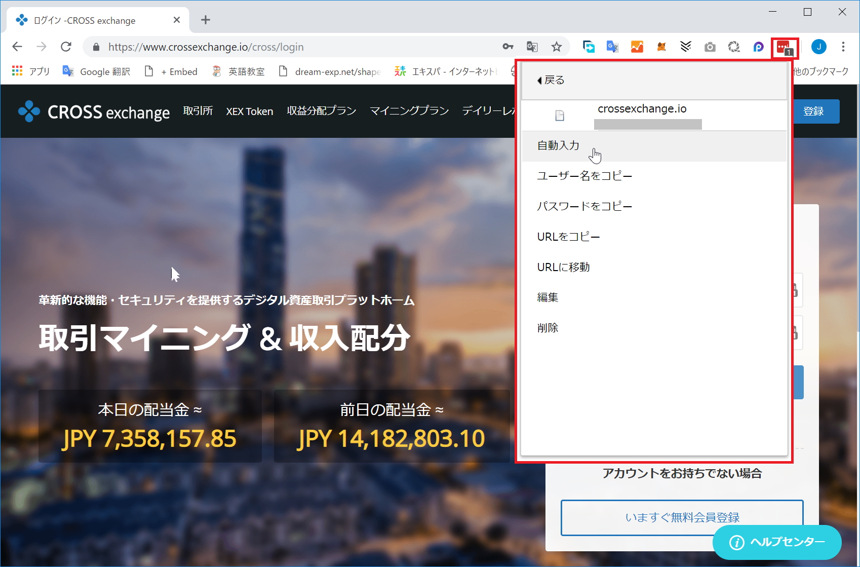860x567 pixels.
Task: Click the purple P extension icon
Action: (x=758, y=47)
